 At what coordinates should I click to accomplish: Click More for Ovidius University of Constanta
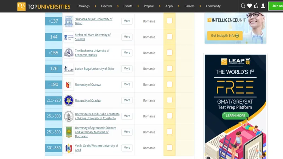pyautogui.click(x=127, y=116)
